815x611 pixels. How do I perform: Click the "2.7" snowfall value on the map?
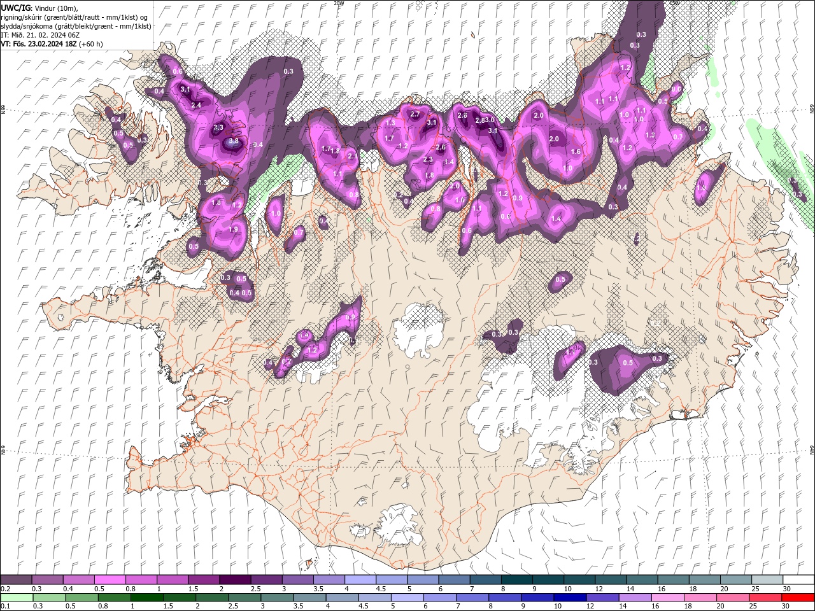pos(415,115)
